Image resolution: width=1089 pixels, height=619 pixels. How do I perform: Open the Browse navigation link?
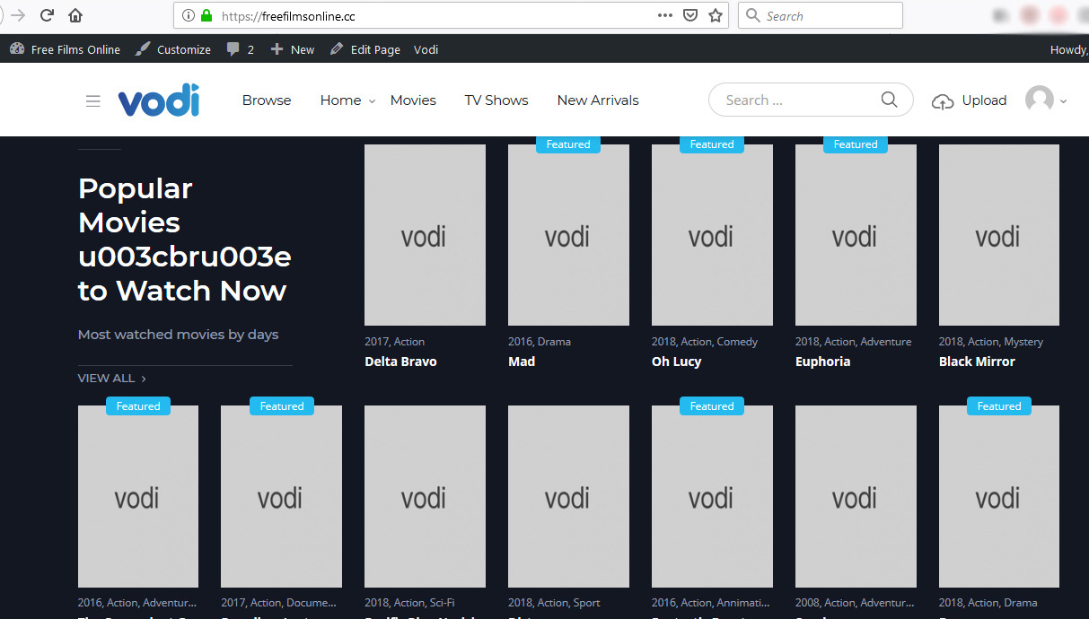pyautogui.click(x=267, y=100)
